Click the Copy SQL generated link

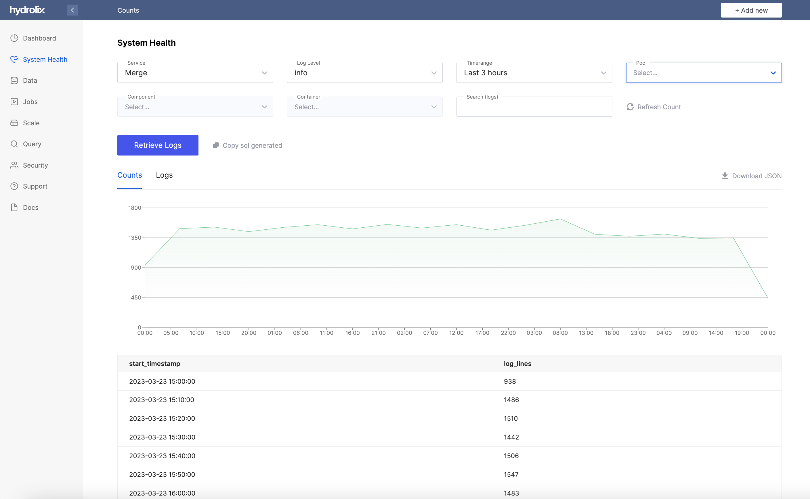coord(247,145)
